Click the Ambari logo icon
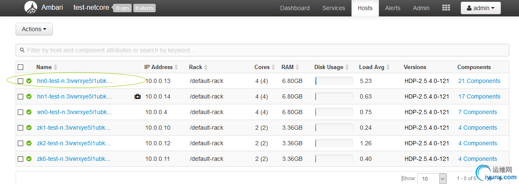 (x=31, y=7)
